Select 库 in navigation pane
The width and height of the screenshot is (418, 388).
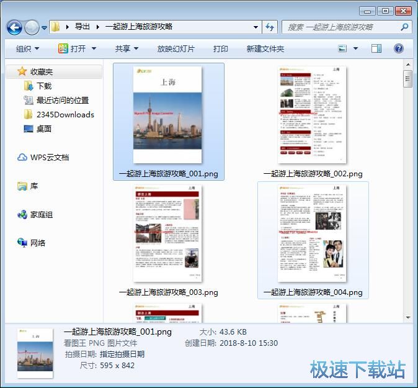click(34, 186)
